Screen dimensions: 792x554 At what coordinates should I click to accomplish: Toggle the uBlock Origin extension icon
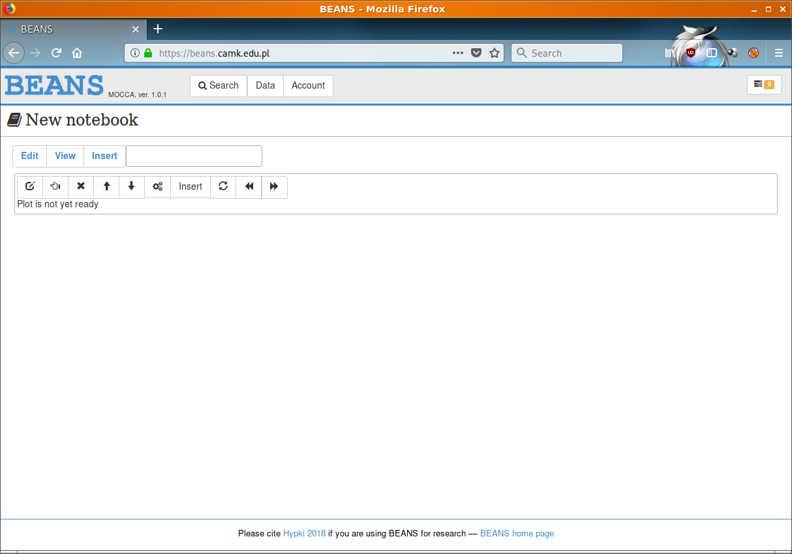click(691, 53)
